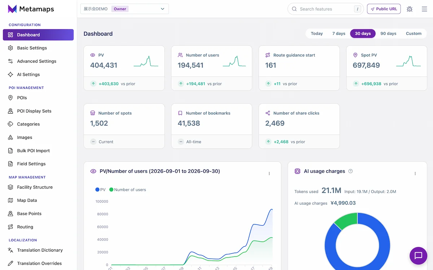
Task: Open PV/Number of users chart options menu
Action: click(x=269, y=174)
